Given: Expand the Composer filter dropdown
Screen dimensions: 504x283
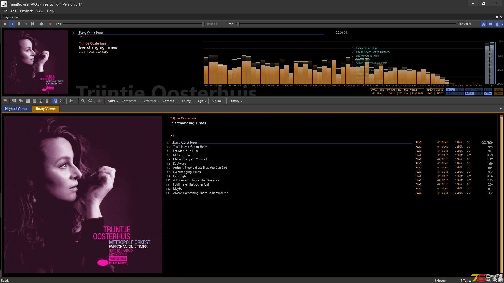Looking at the screenshot, I should pos(130,101).
